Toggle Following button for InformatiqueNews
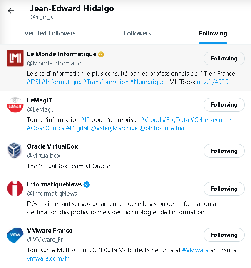This screenshot has width=251, height=268. coord(224,189)
